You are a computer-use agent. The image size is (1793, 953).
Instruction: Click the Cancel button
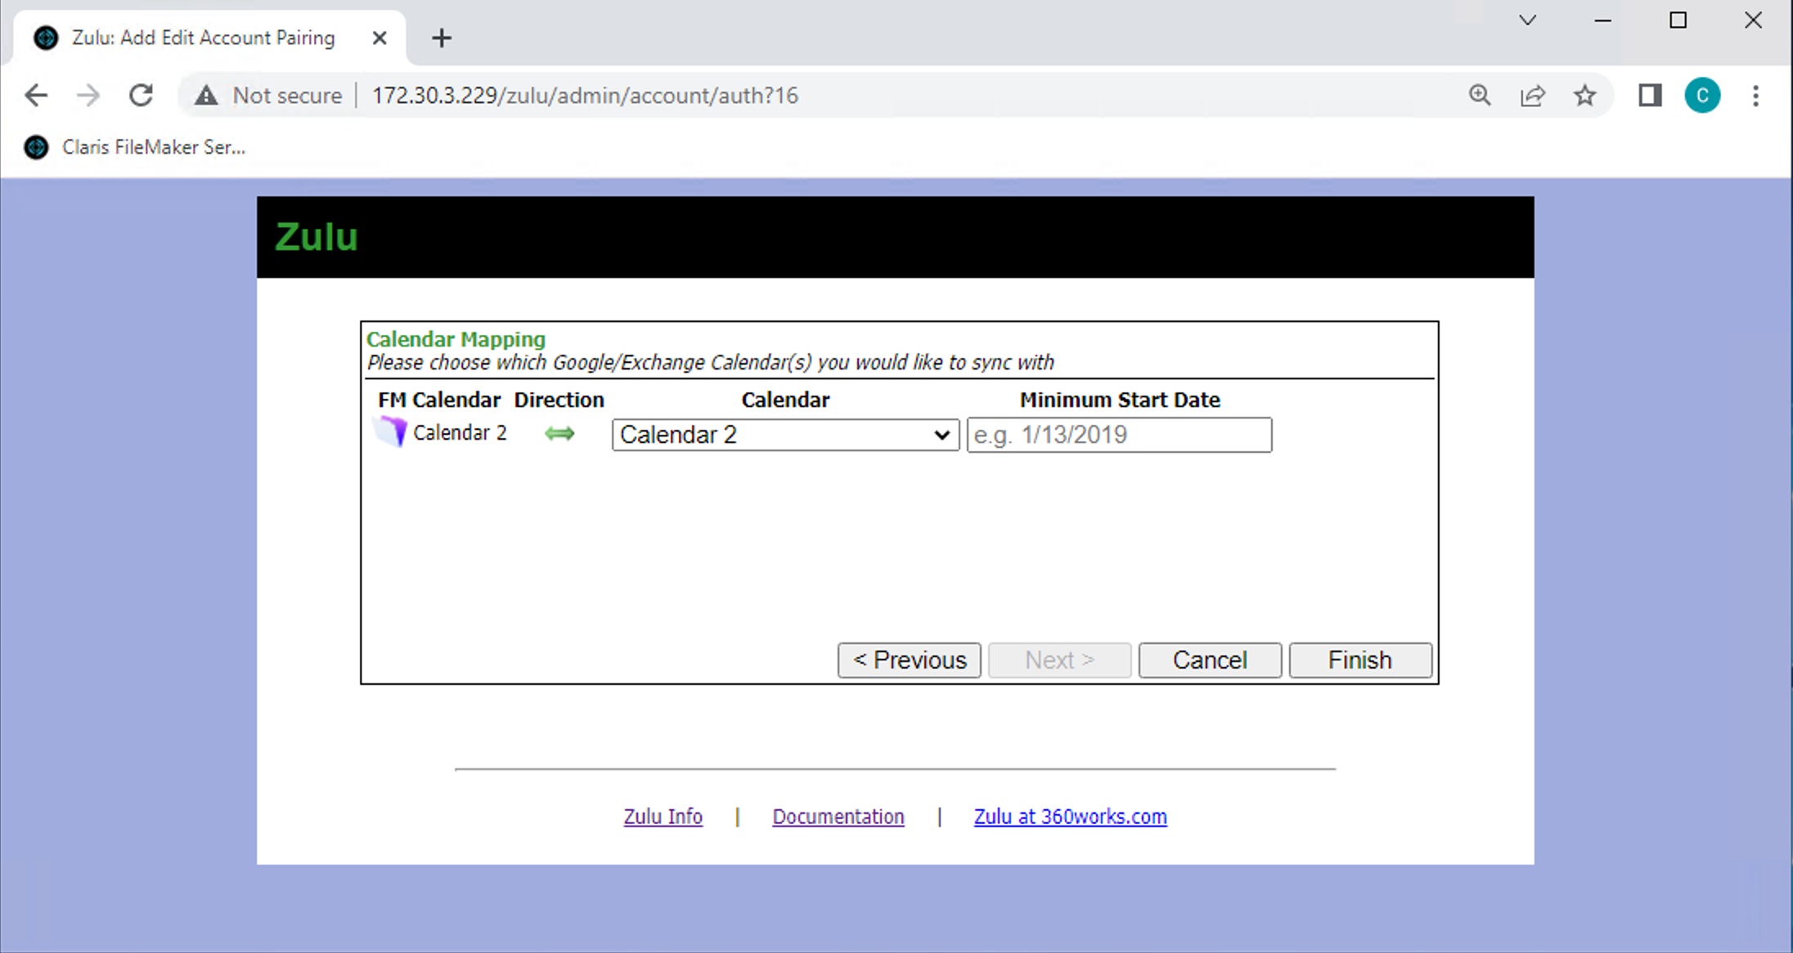pos(1210,660)
